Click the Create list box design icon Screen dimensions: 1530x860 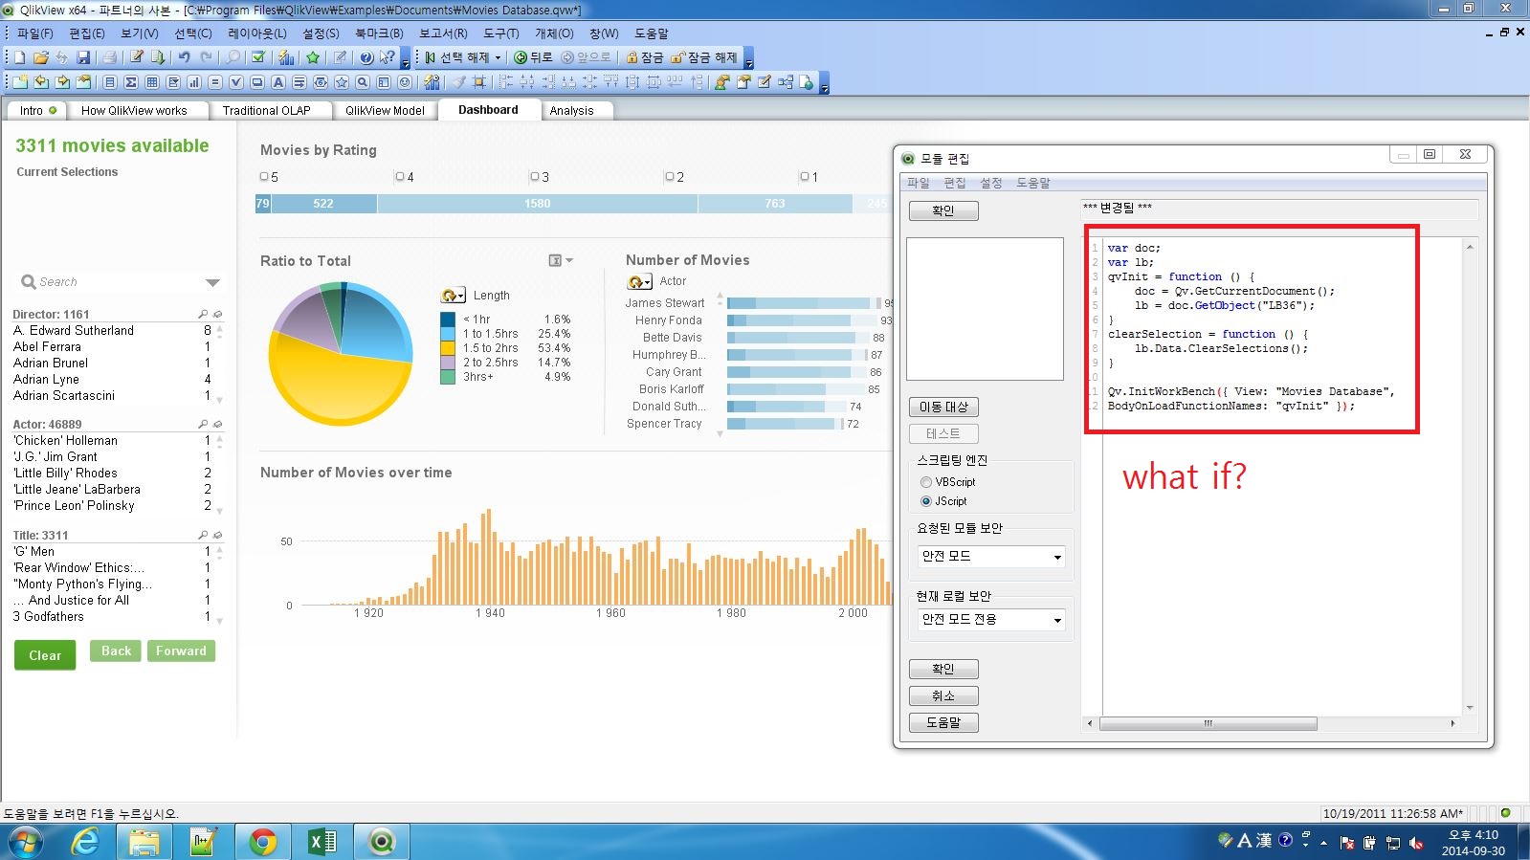(110, 82)
